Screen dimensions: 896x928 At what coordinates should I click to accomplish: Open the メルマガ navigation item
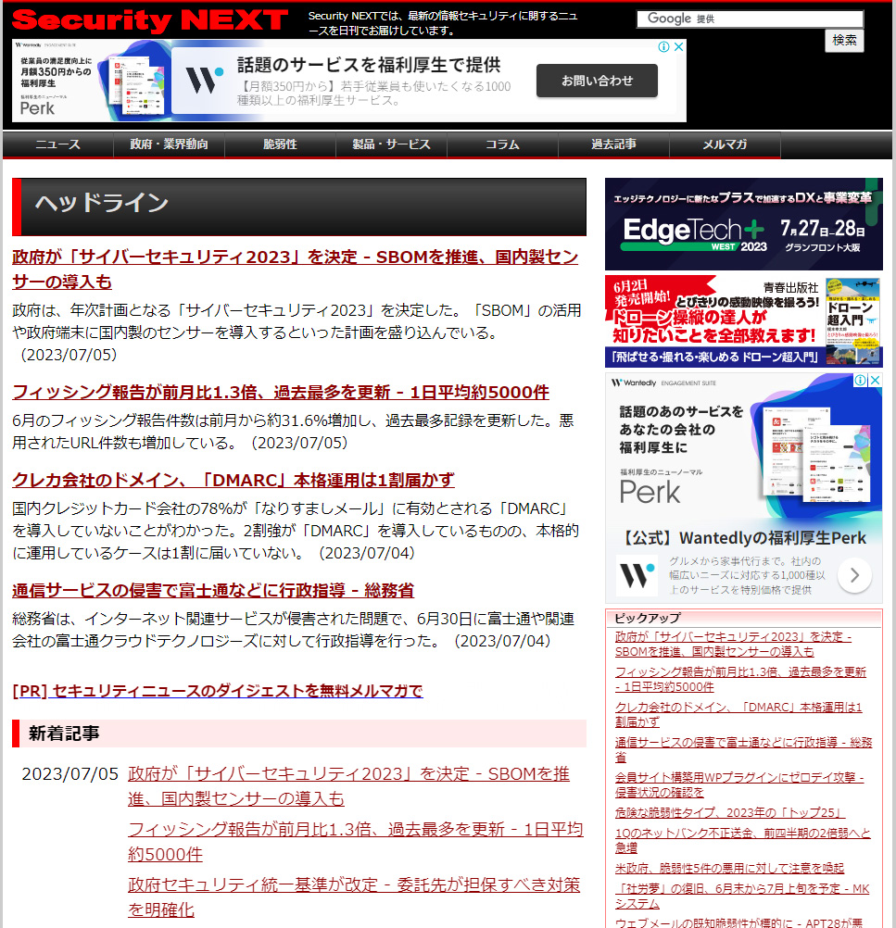(725, 144)
